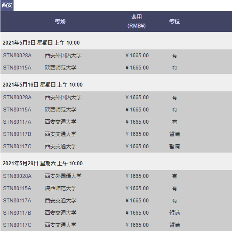Viewport: 234px width, 233px height.
Task: Click the 考场 column header
Action: pos(60,21)
